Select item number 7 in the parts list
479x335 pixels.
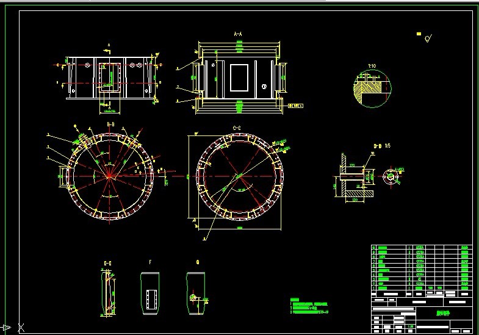pyautogui.click(x=373, y=261)
